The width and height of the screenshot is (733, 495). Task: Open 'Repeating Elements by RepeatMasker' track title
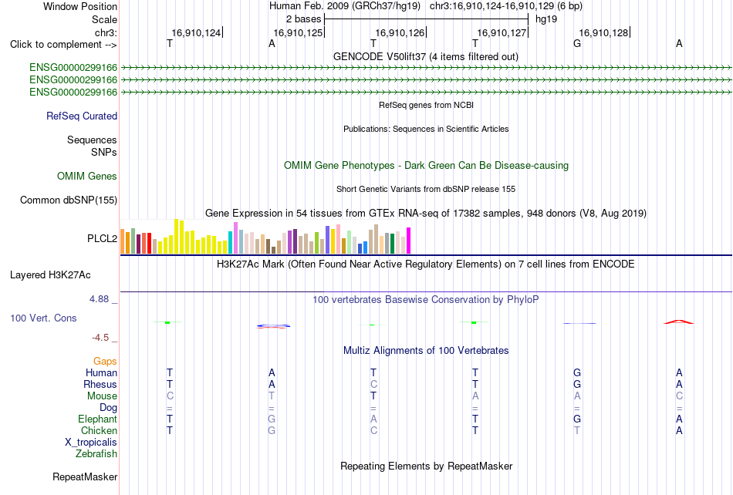426,466
